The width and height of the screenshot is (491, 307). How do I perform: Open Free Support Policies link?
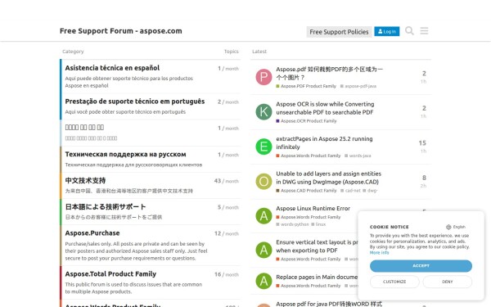tap(339, 32)
